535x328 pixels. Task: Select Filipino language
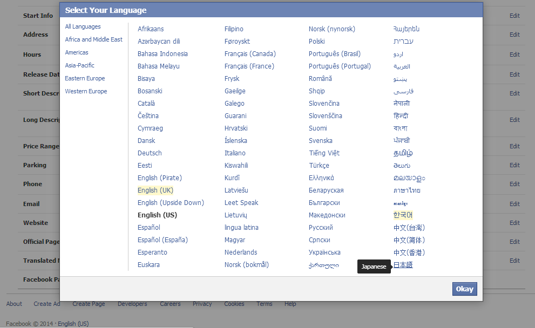click(x=234, y=29)
